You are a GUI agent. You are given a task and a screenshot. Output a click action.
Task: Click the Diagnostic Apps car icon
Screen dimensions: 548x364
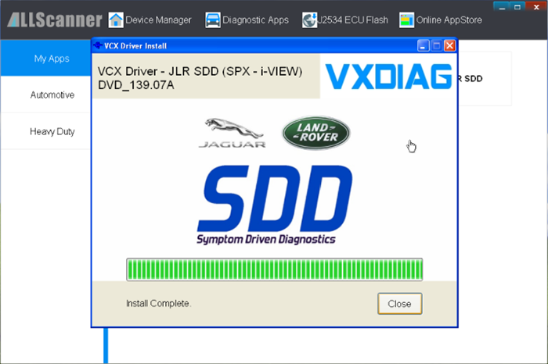[213, 20]
